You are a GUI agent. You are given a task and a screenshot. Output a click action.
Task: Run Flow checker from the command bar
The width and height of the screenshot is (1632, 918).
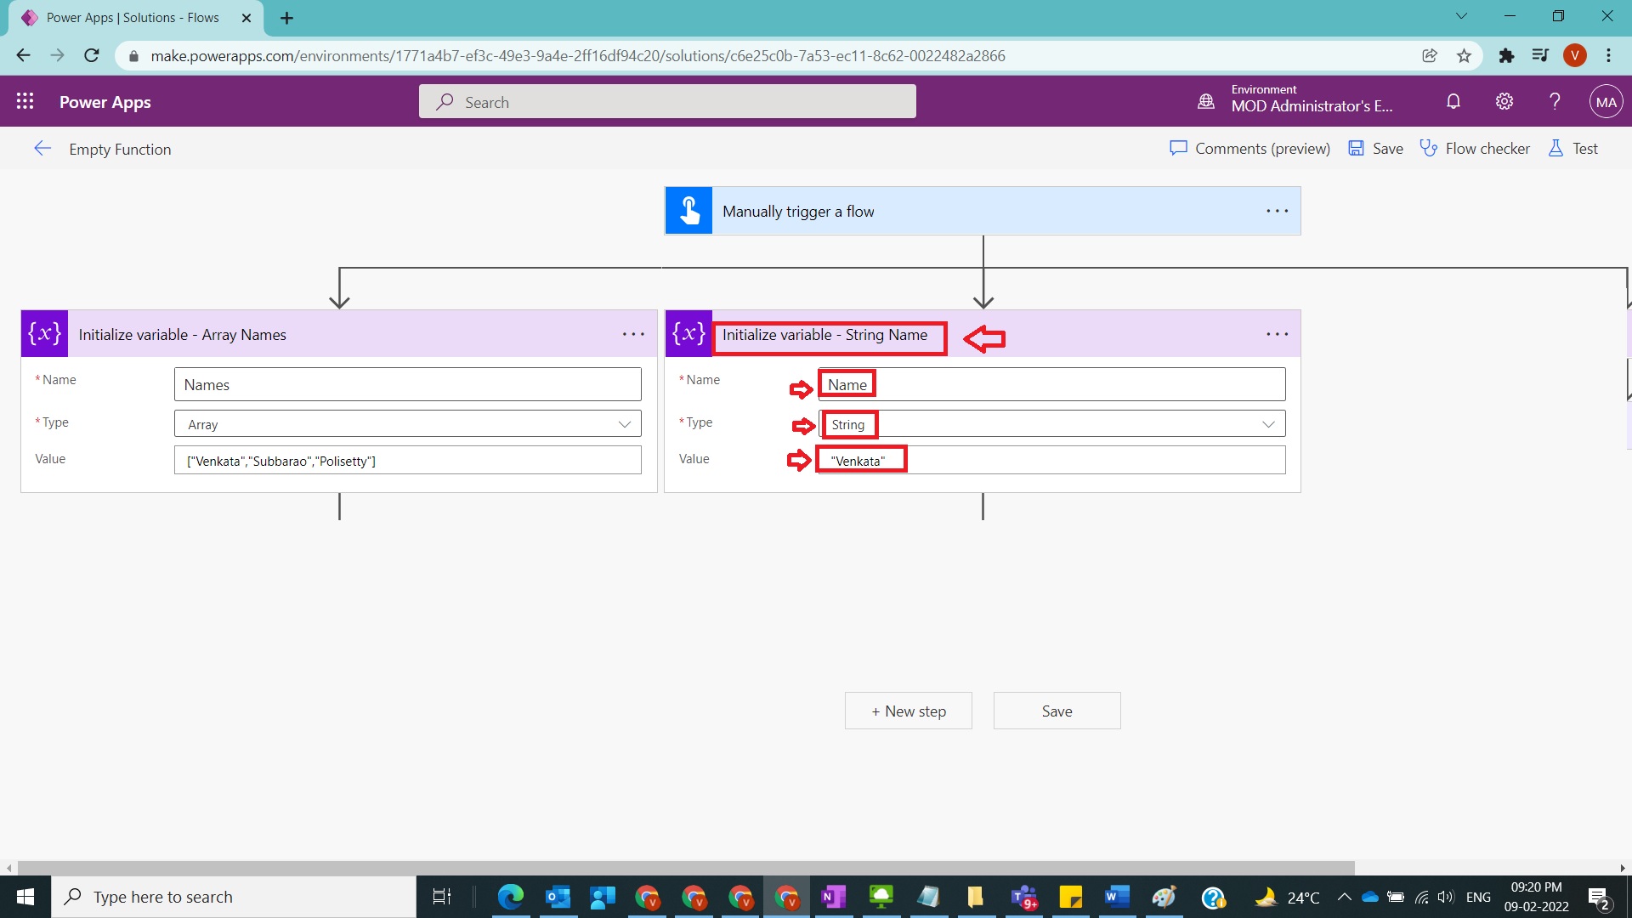click(1475, 148)
